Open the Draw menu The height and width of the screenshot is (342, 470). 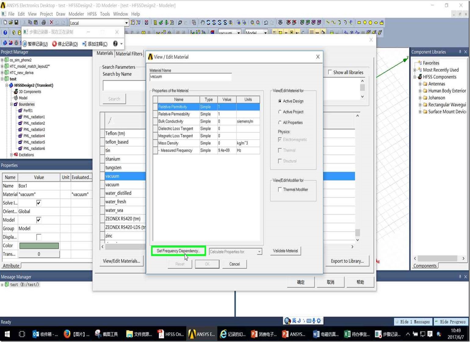(60, 14)
